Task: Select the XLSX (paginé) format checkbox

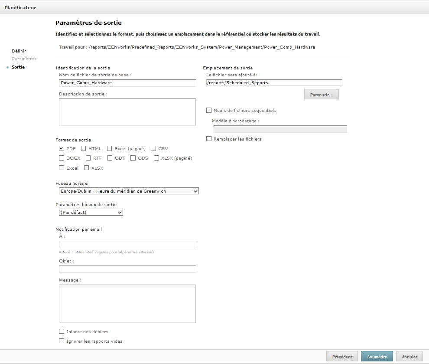Action: (x=156, y=158)
